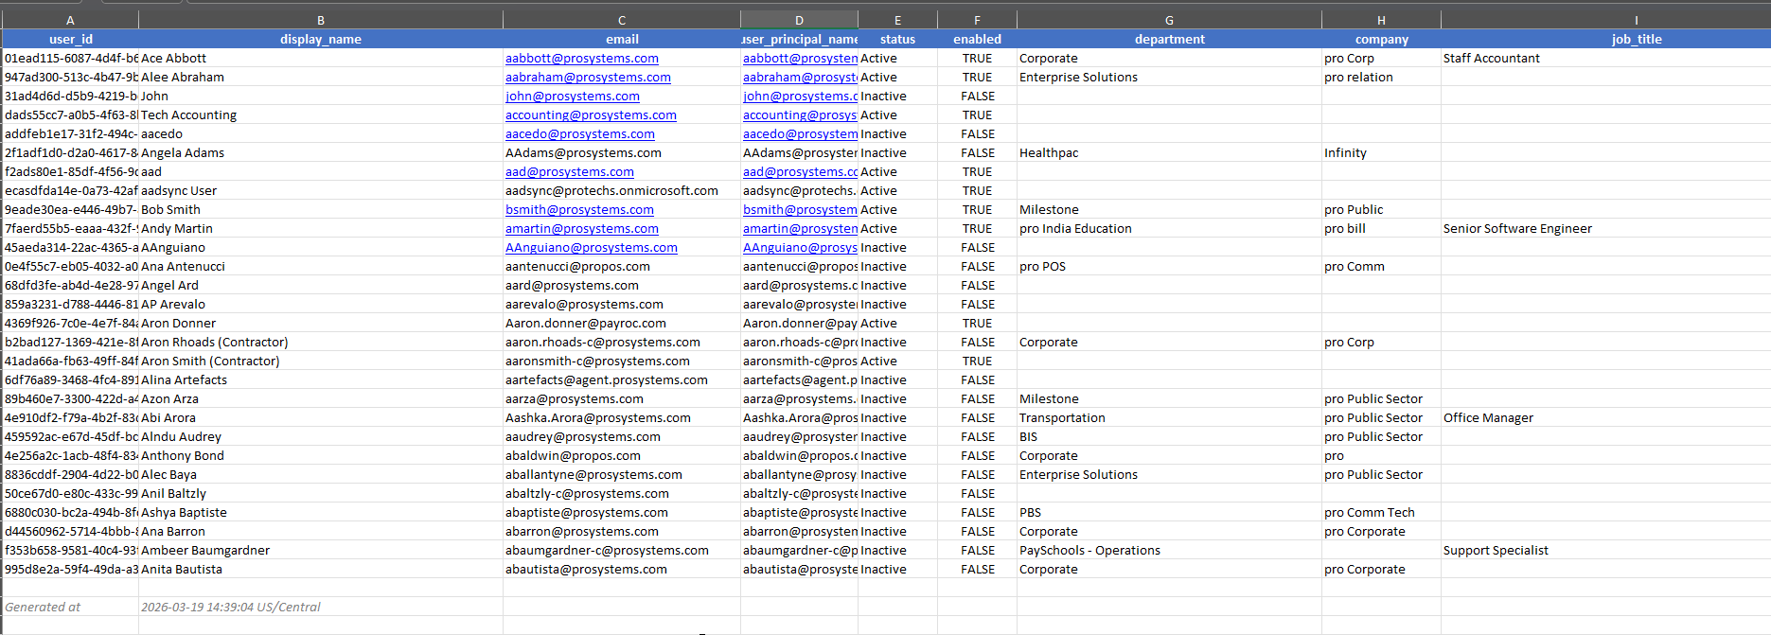
Task: Select the Aron Rhoads (Contractor) cell
Action: (x=321, y=342)
